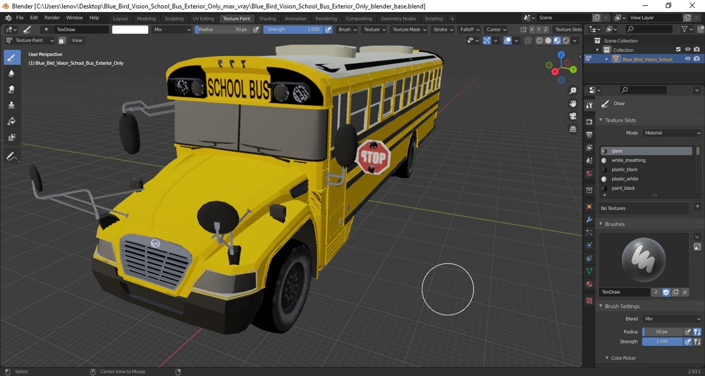705x376 pixels.
Task: Open the Modifiers wrench tab
Action: pyautogui.click(x=589, y=219)
